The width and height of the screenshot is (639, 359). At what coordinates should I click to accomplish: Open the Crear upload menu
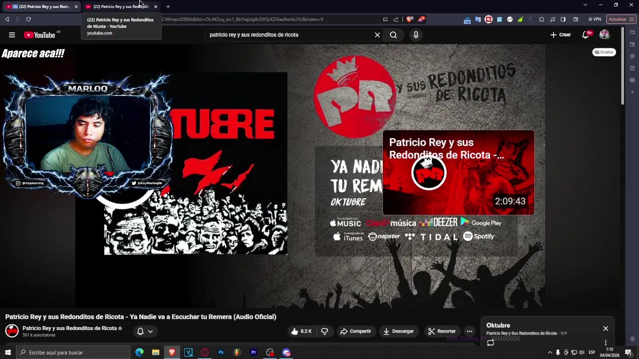pyautogui.click(x=560, y=35)
